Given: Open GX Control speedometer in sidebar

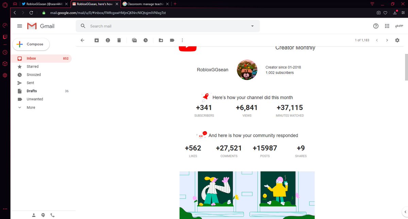Looking at the screenshot, I should point(5,25).
